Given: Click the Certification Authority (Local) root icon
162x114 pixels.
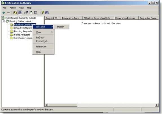Looking at the screenshot, I should coord(4,18).
